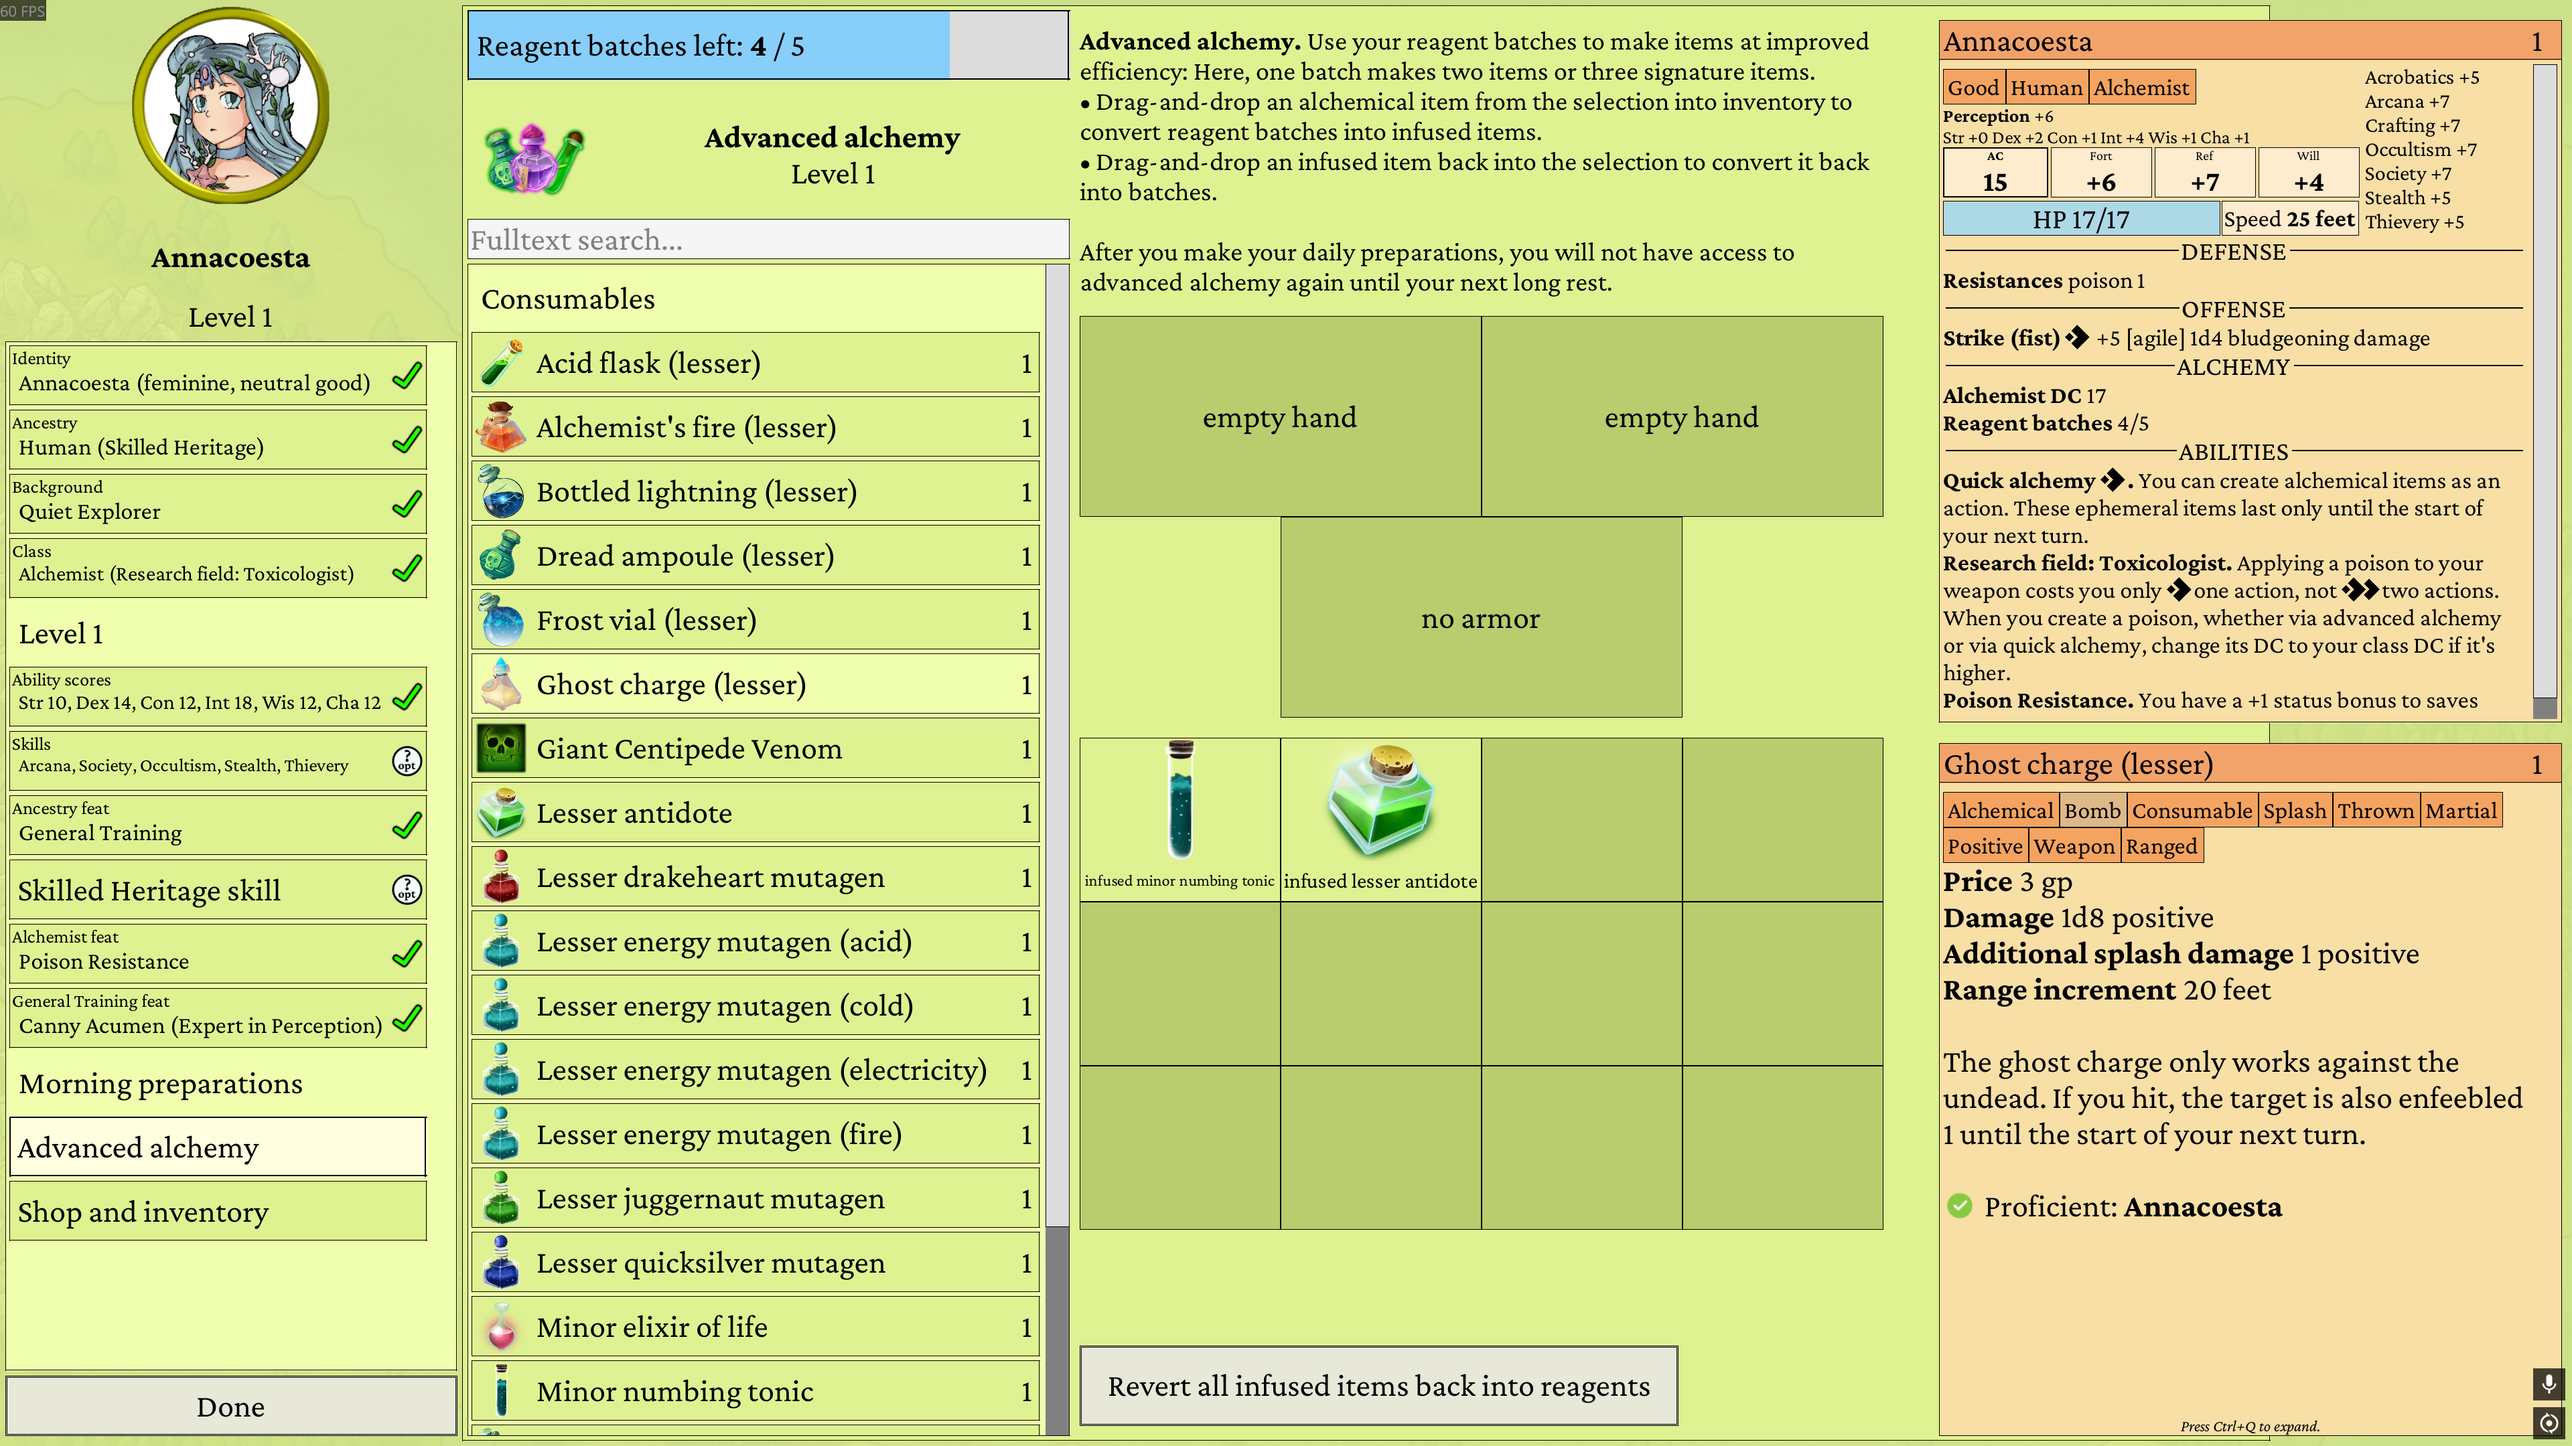Select the Lesser antidote list icon
The width and height of the screenshot is (2572, 1446).
501,813
